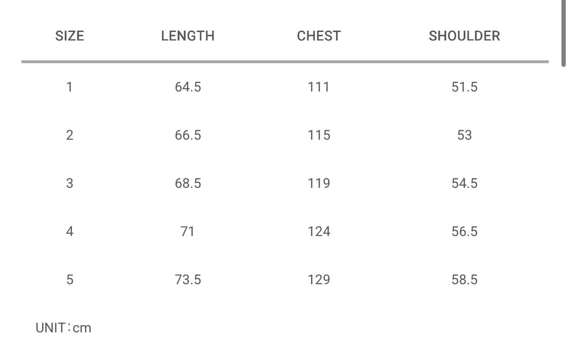Click the 58.5 shoulder value
570x362 pixels.
[464, 279]
